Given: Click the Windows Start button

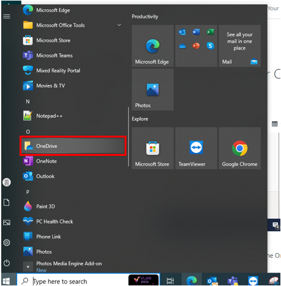Looking at the screenshot, I should click(6, 281).
